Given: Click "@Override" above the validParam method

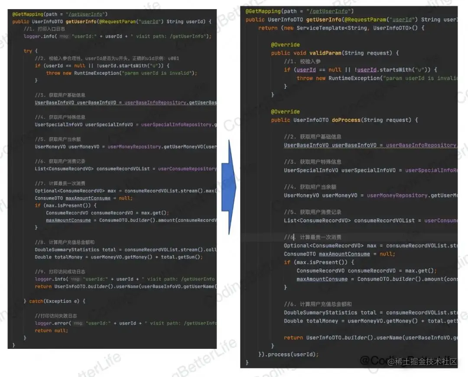Looking at the screenshot, I should point(285,45).
